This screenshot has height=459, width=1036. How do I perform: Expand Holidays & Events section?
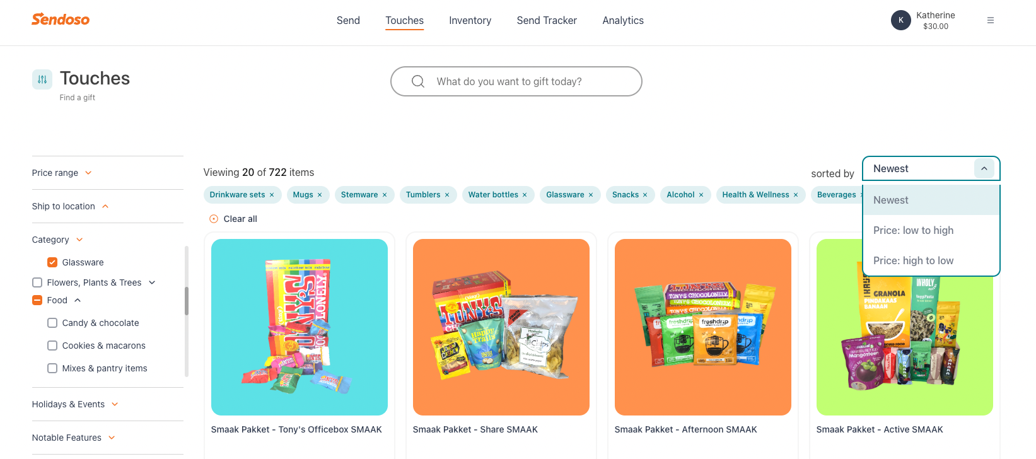[76, 404]
